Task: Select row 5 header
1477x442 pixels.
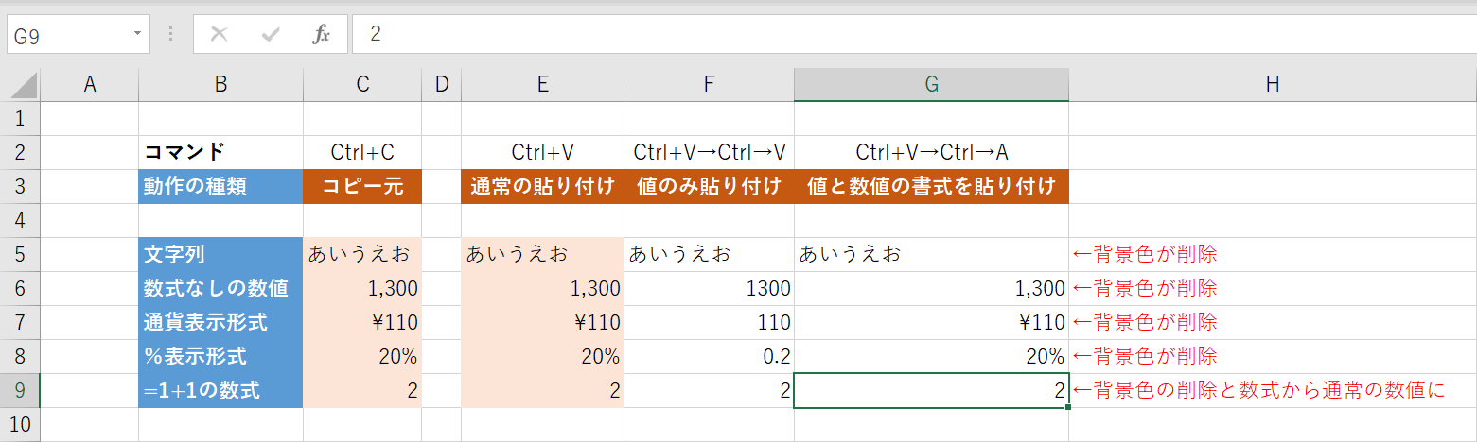Action: [x=20, y=254]
